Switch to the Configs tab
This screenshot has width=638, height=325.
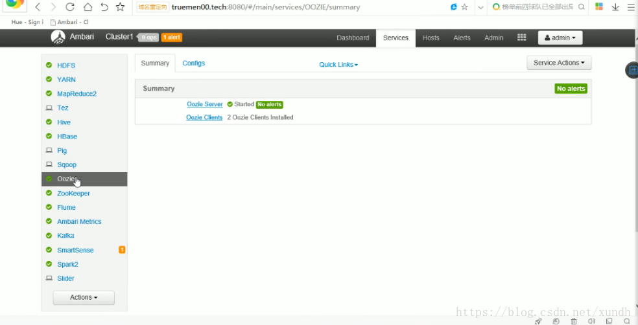(194, 63)
